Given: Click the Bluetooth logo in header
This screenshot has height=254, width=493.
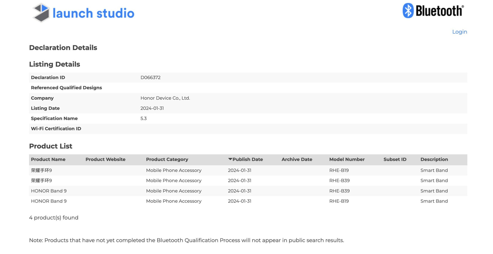Looking at the screenshot, I should [x=433, y=11].
